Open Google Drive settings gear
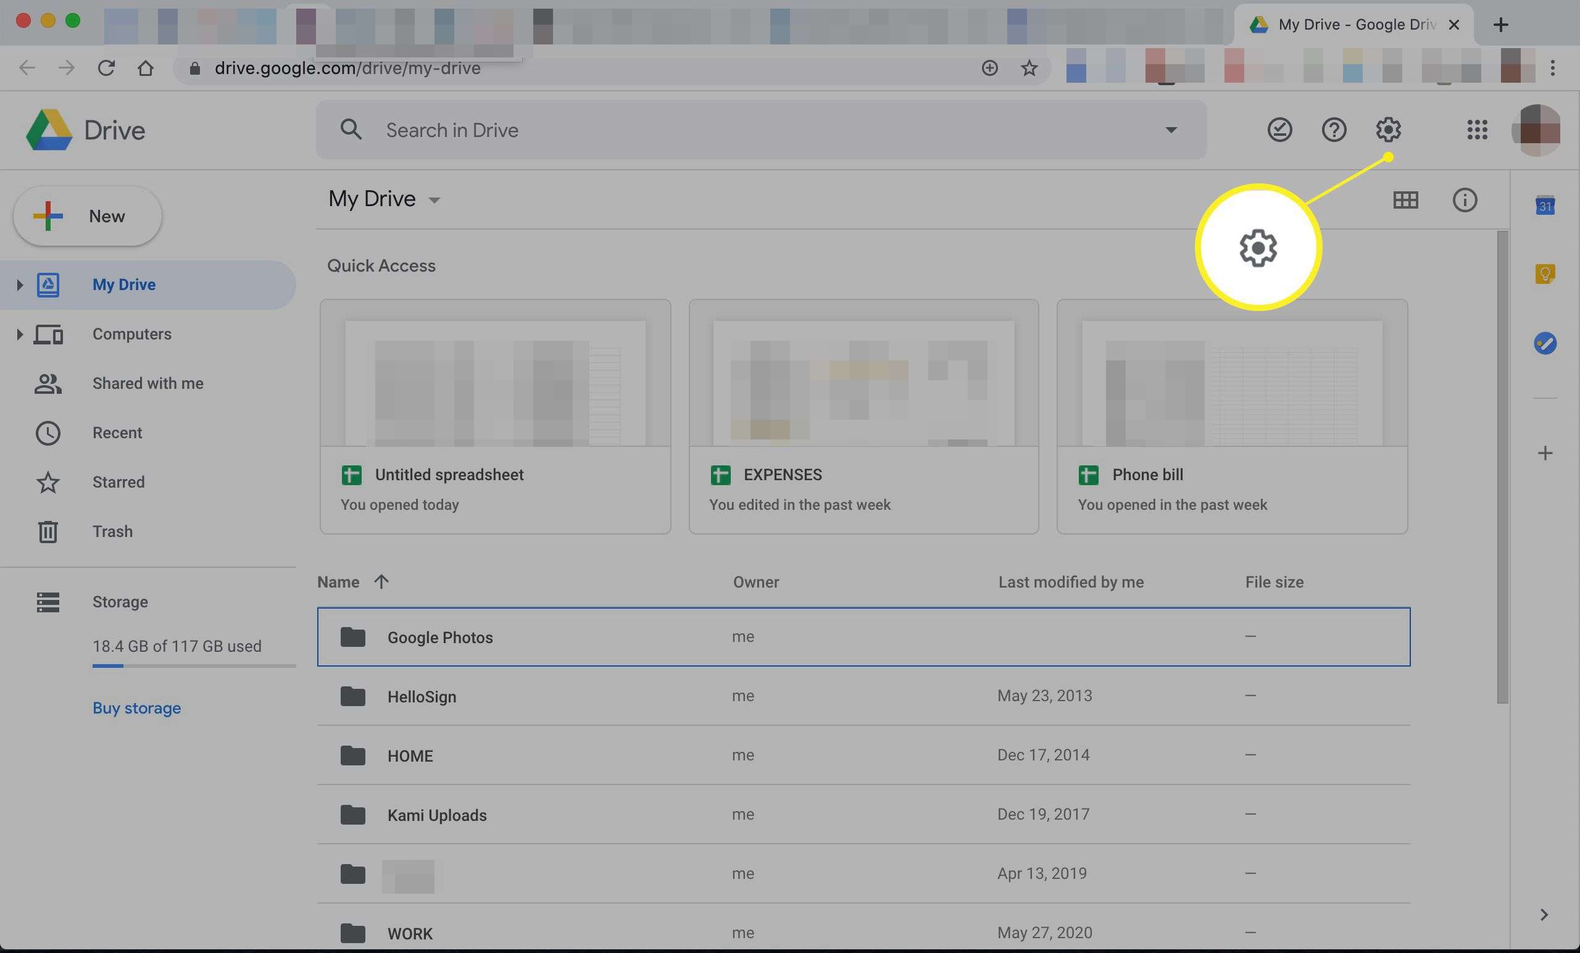Screen dimensions: 1580x953 click(x=1389, y=130)
